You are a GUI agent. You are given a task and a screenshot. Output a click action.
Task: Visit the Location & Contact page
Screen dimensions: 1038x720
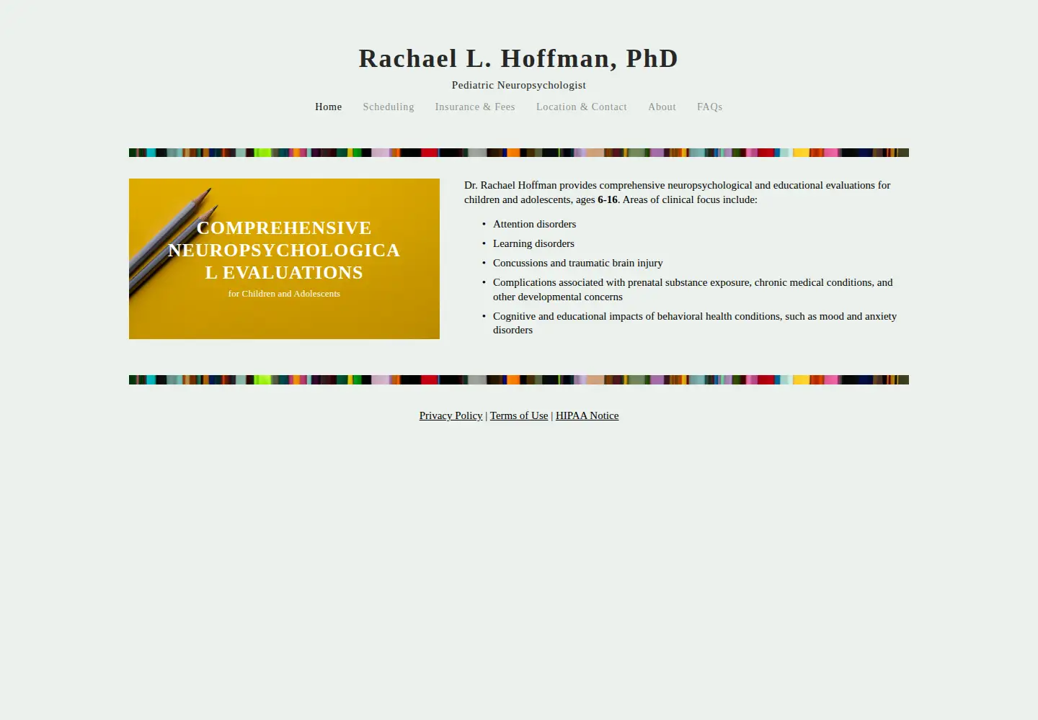tap(582, 107)
